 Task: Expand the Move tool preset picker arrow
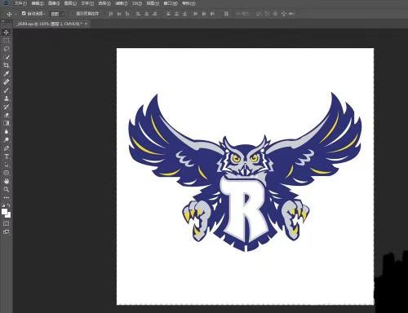point(16,14)
